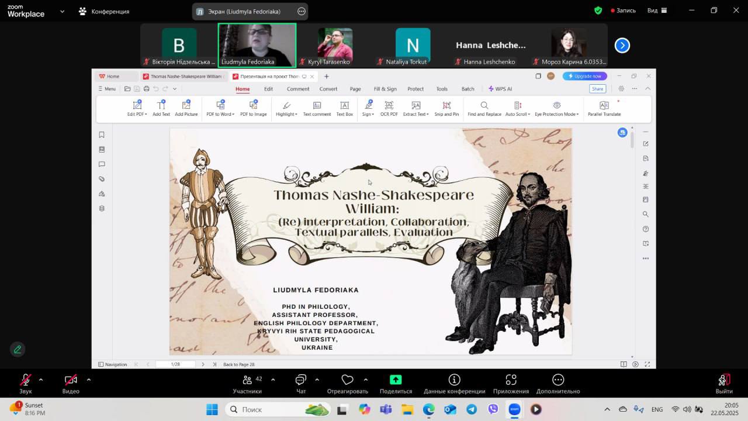
Task: Open screen share options ellipsis menu
Action: [301, 11]
